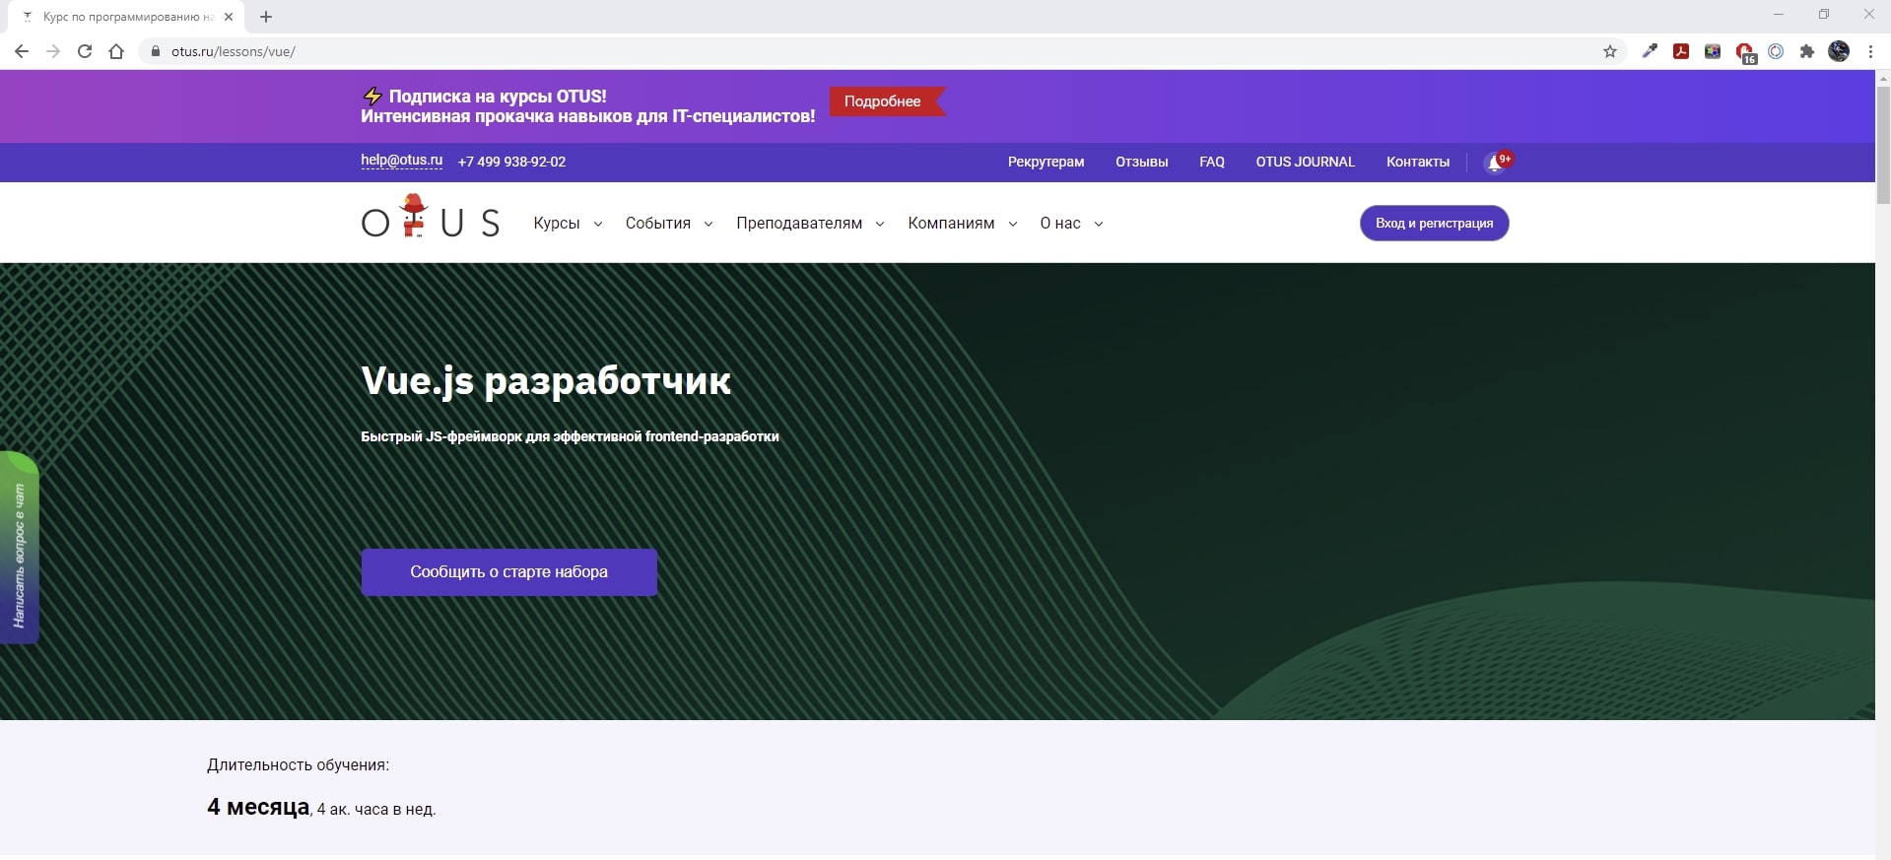Click the Подробнее banner button
The width and height of the screenshot is (1891, 860).
point(887,101)
